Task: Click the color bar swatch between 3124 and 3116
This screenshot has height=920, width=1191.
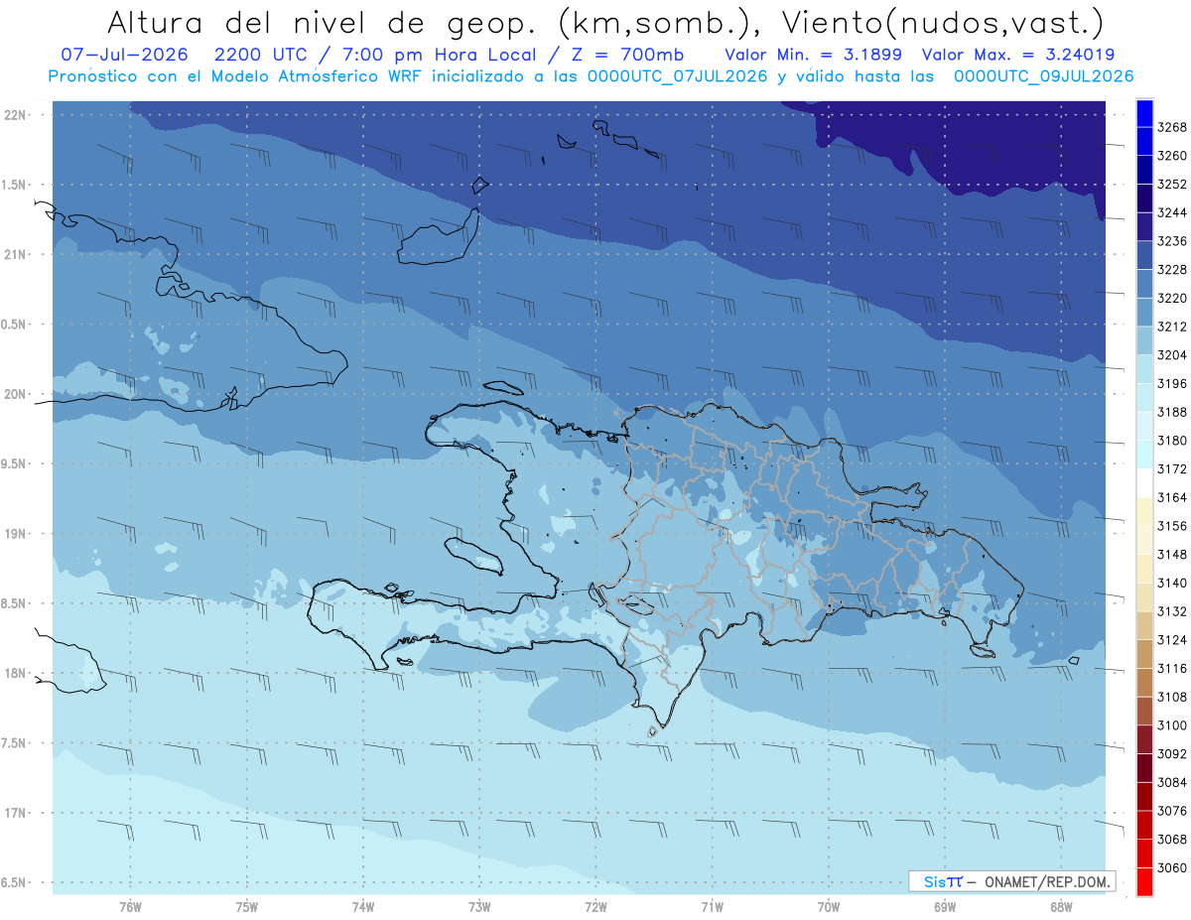Action: click(x=1143, y=654)
